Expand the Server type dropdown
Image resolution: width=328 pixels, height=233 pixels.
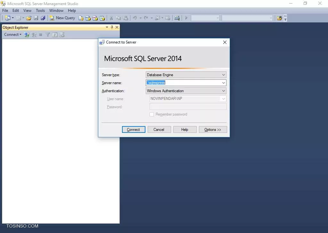tap(223, 75)
